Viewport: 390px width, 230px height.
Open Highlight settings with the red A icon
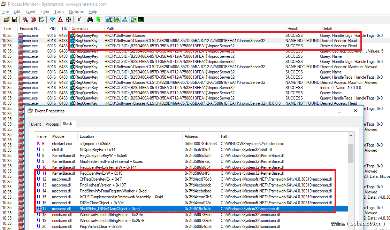(x=60, y=19)
